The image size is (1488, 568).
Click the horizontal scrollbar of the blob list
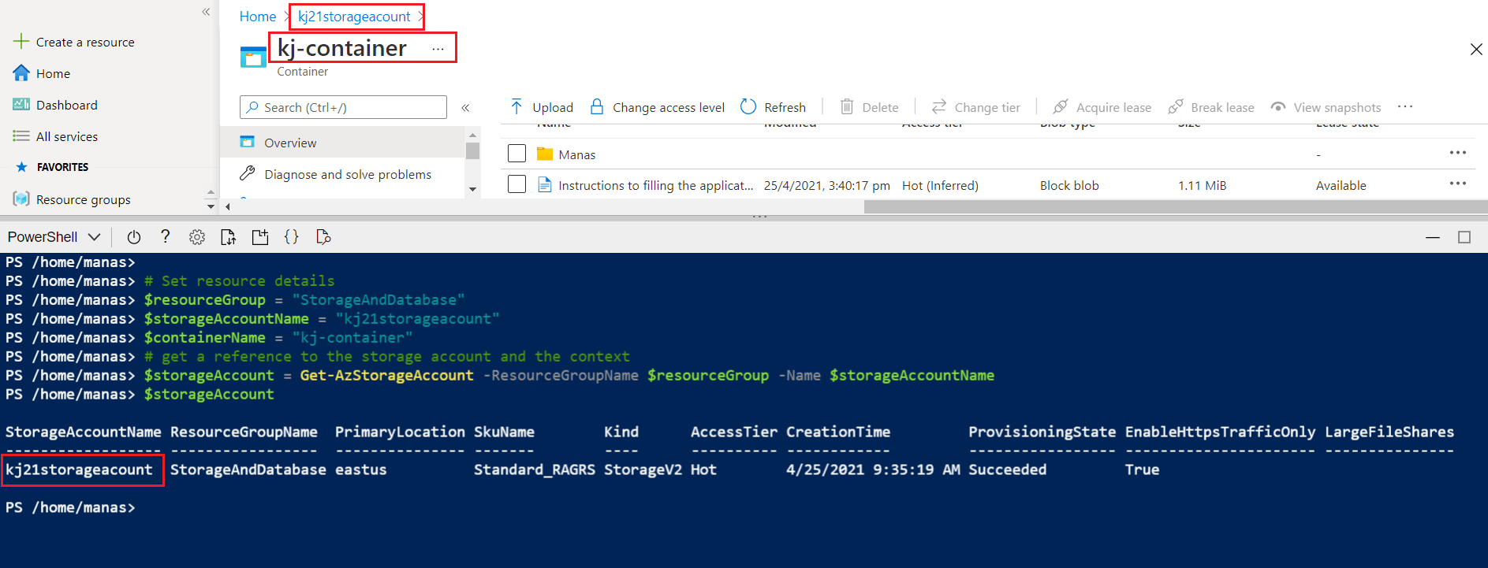click(x=1175, y=206)
